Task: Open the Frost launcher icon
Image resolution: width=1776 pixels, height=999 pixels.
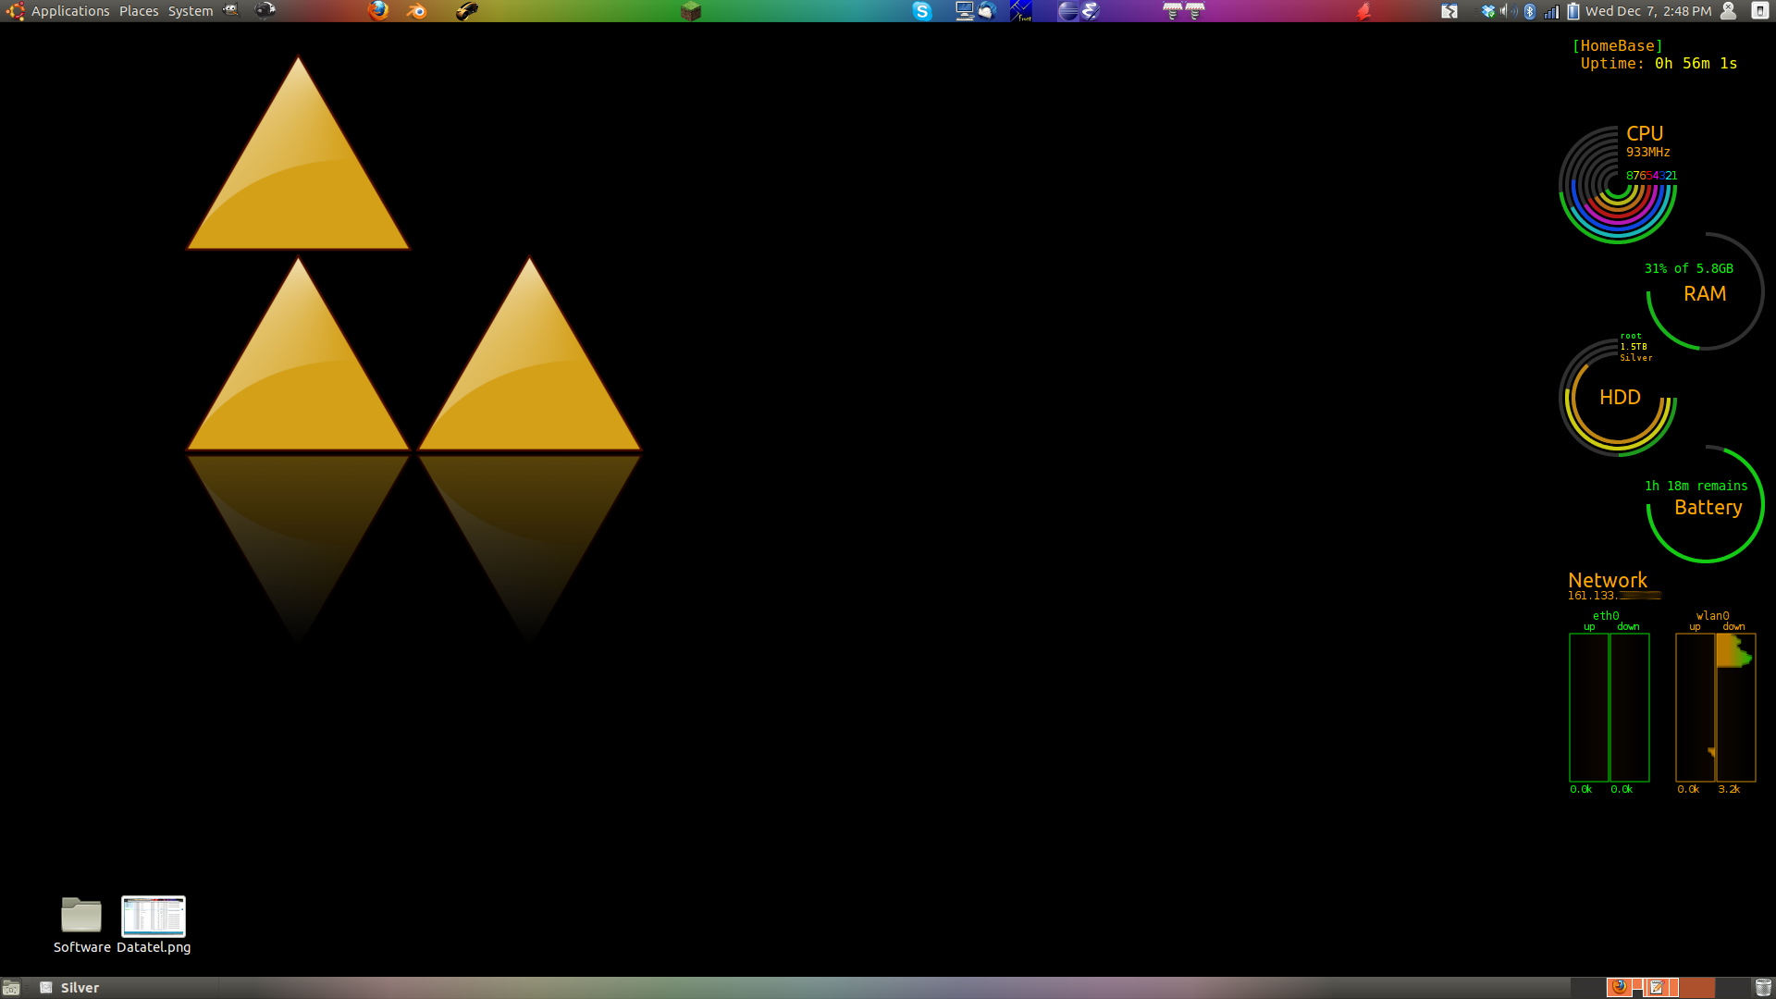Action: click(x=1021, y=11)
